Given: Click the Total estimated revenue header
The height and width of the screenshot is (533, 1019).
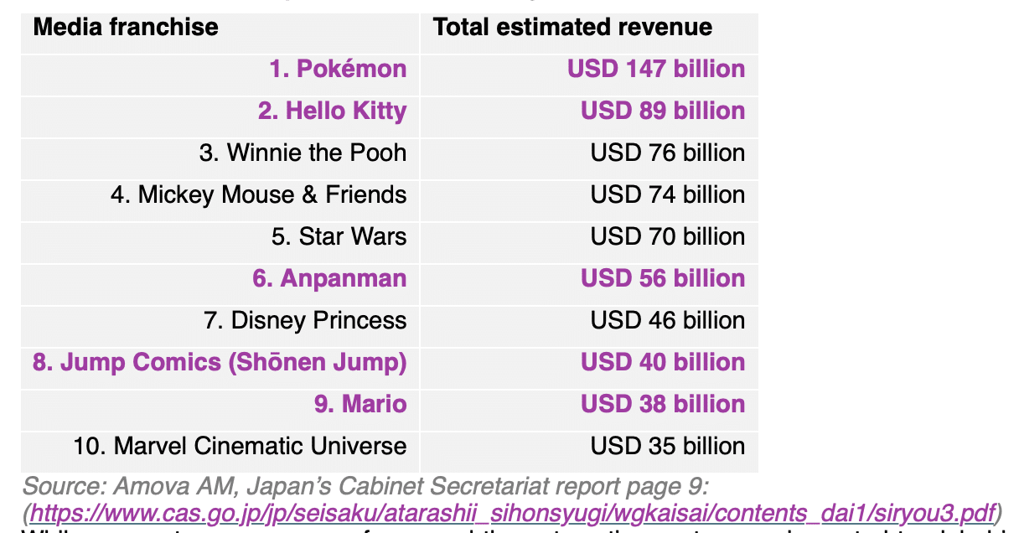Looking at the screenshot, I should (x=572, y=27).
